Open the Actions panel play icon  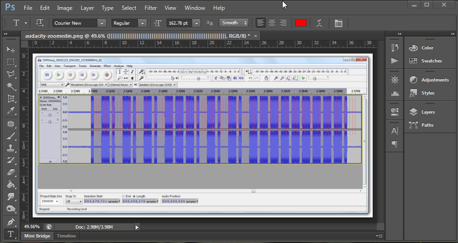coord(395,61)
